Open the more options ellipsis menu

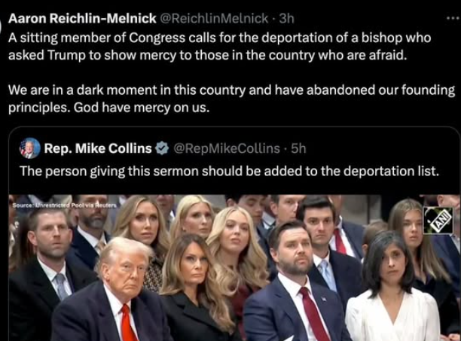[x=454, y=18]
